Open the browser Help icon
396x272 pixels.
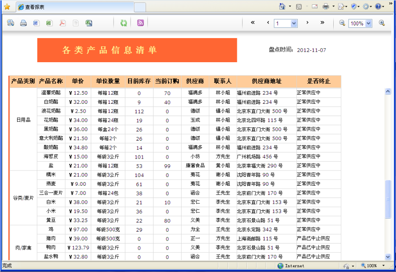(378, 7)
